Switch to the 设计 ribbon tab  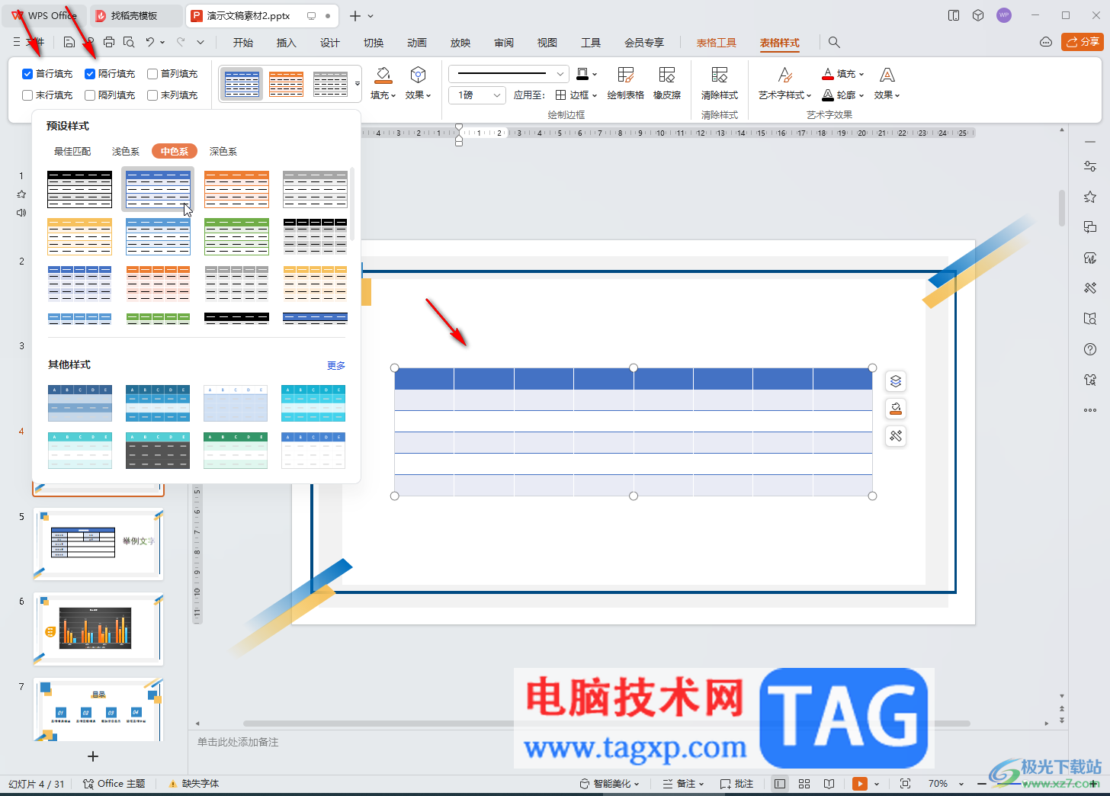(330, 43)
